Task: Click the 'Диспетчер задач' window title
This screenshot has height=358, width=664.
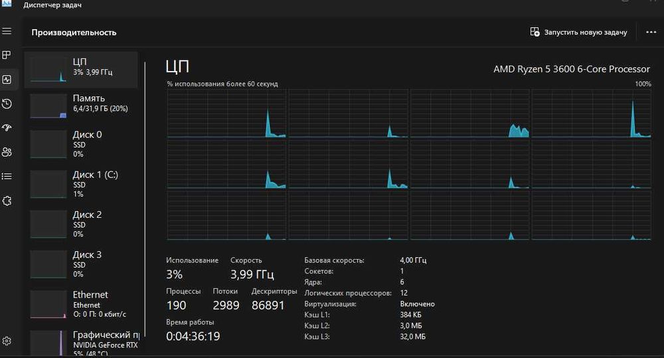Action: 52,5
